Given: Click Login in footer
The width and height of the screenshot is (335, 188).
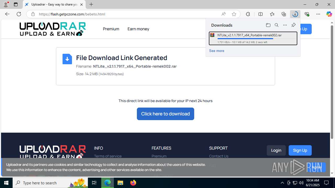Looking at the screenshot, I should click(276, 150).
